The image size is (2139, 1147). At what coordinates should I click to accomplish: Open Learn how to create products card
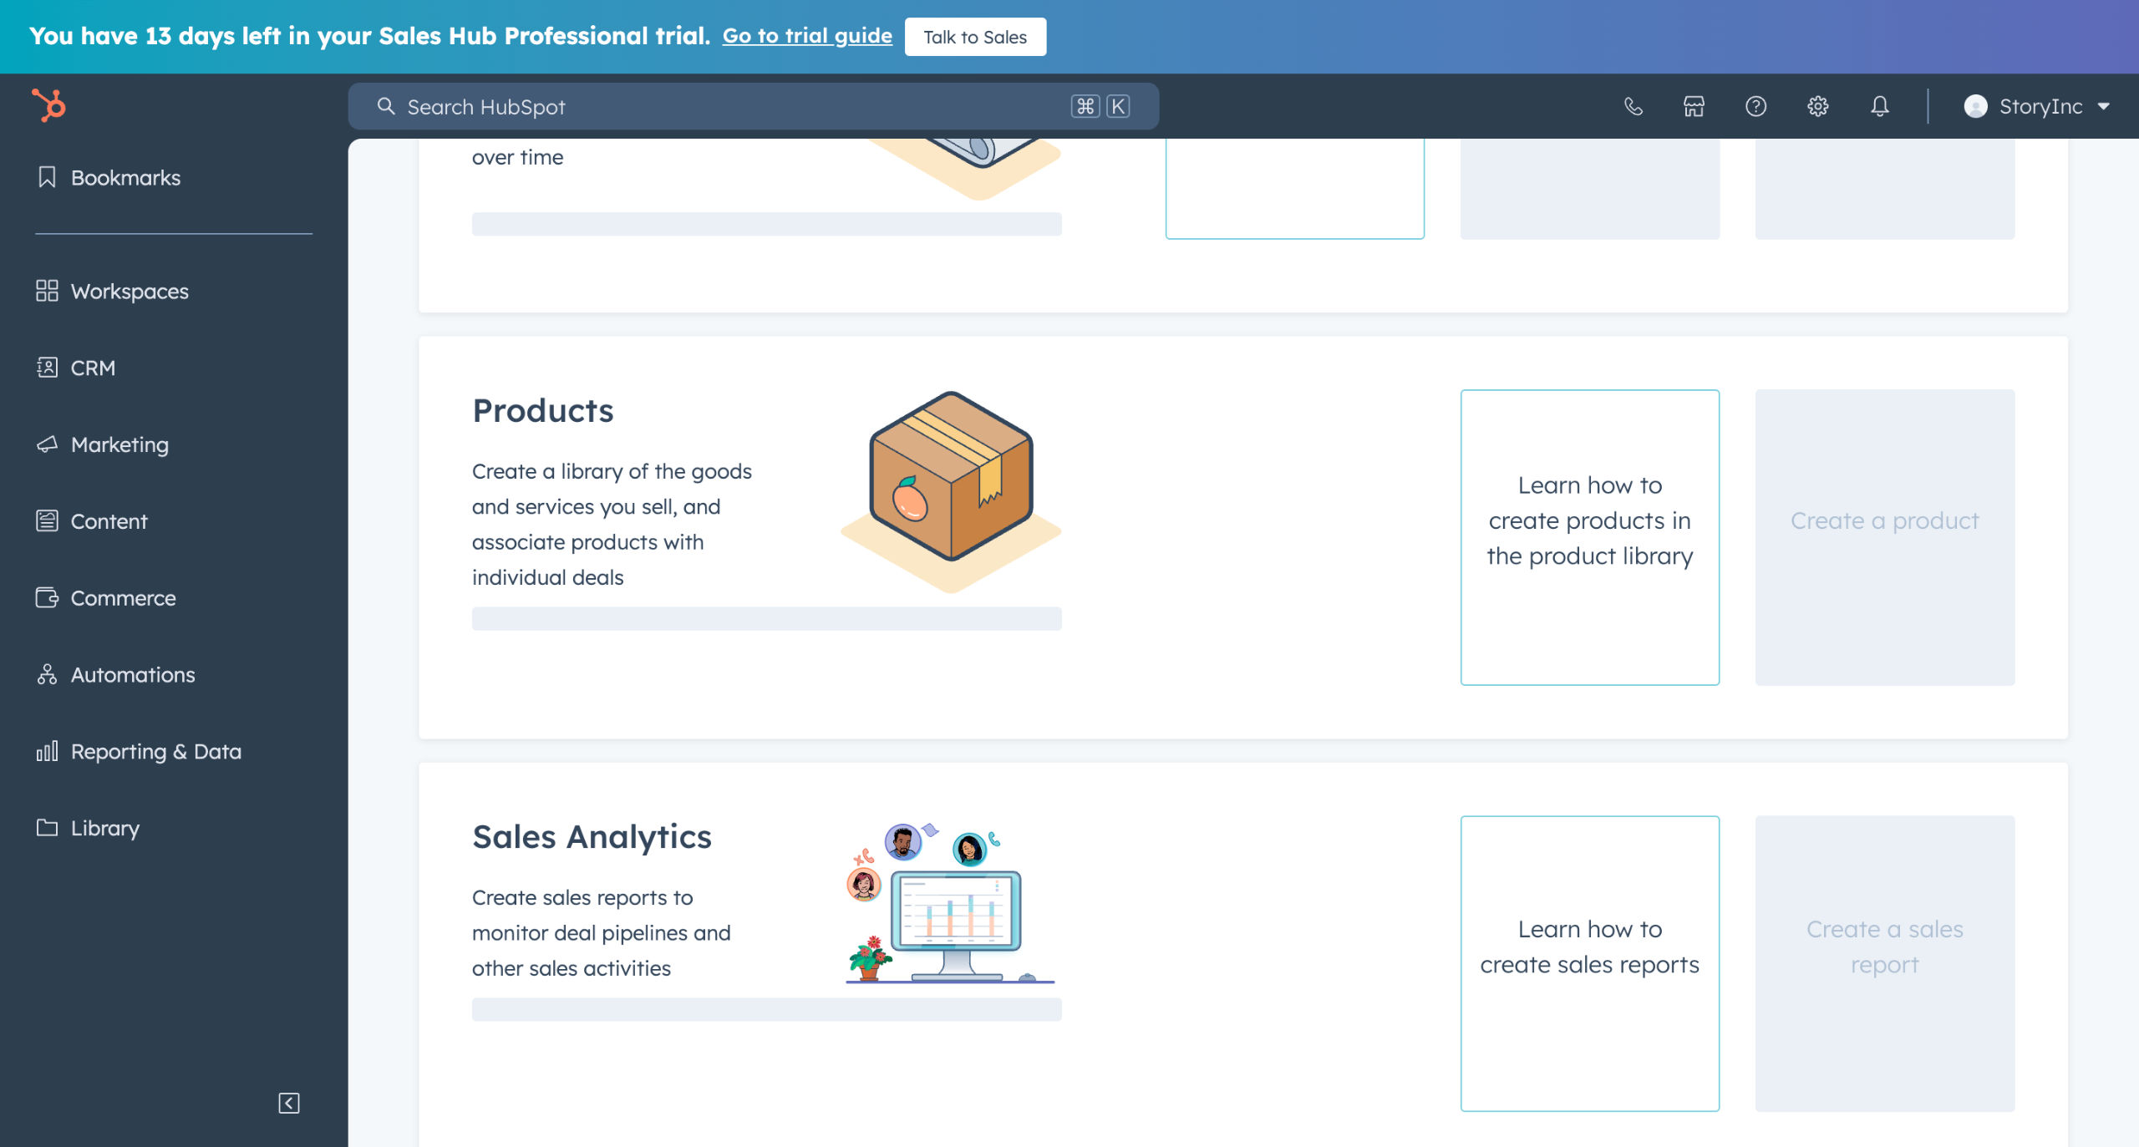point(1589,537)
